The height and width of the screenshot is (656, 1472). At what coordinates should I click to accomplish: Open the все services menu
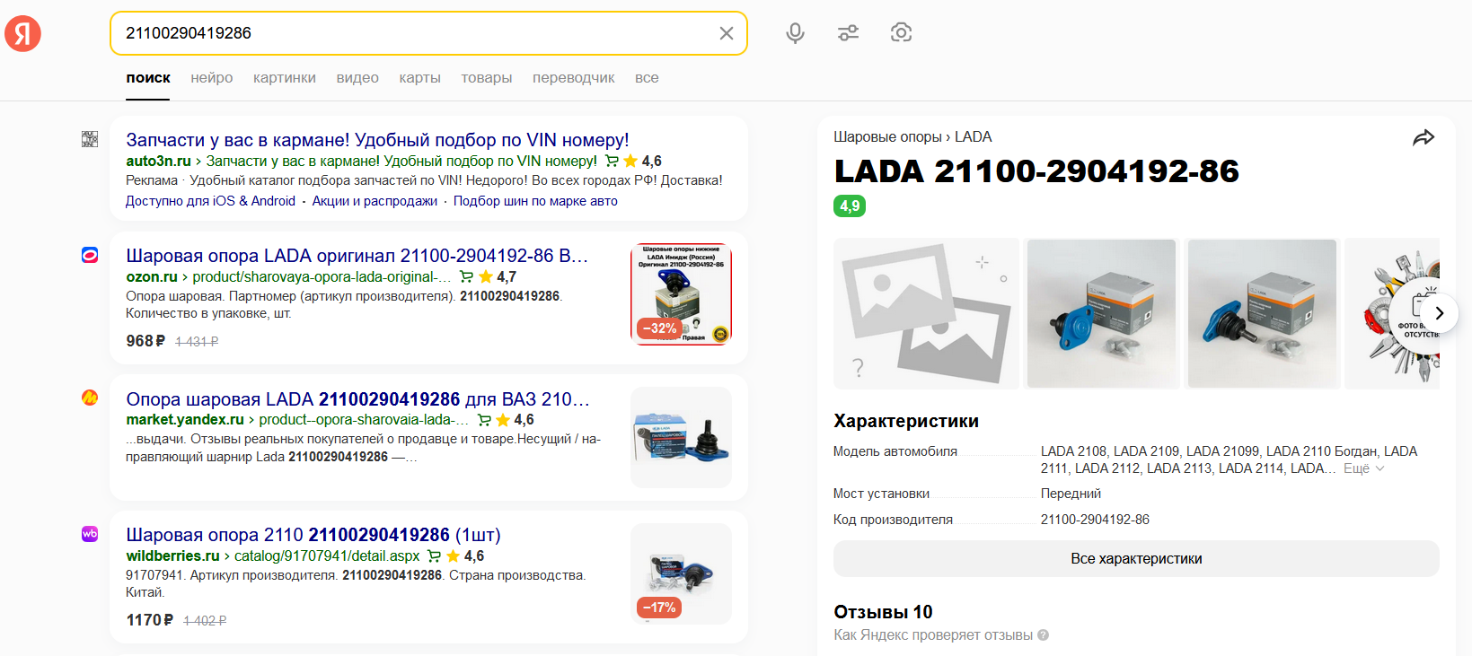click(647, 78)
